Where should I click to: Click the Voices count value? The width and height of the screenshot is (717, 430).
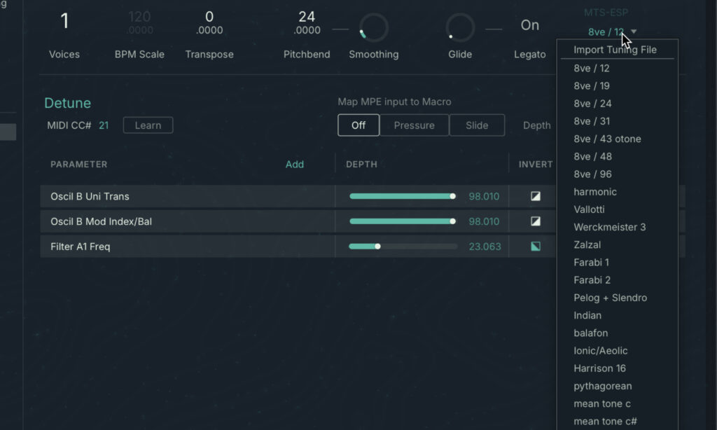[x=64, y=22]
